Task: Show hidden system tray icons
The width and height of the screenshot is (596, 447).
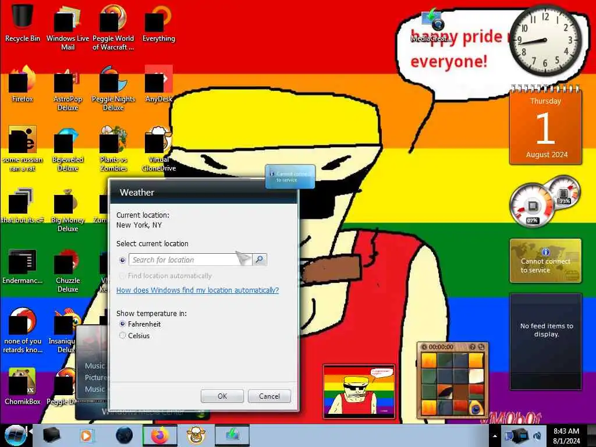Action: tap(495, 436)
